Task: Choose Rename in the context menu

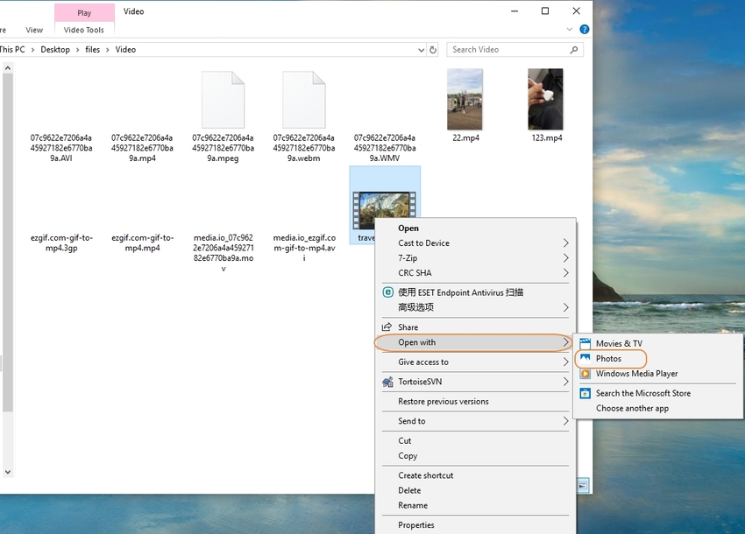Action: pyautogui.click(x=413, y=505)
